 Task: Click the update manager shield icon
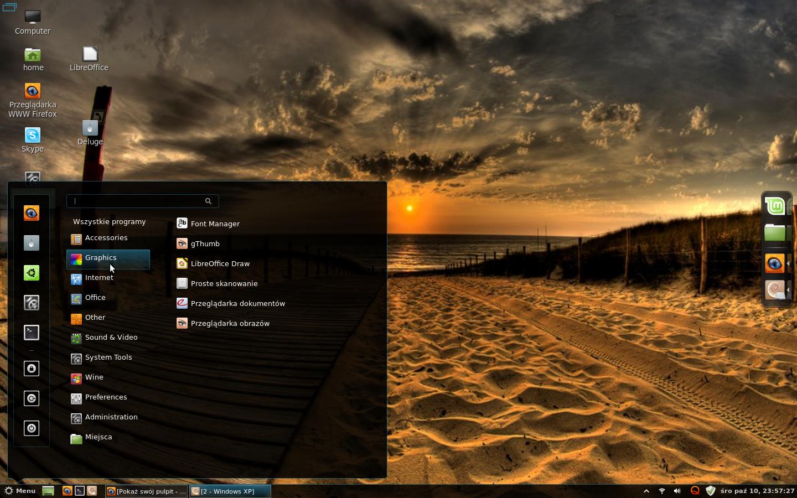point(711,491)
